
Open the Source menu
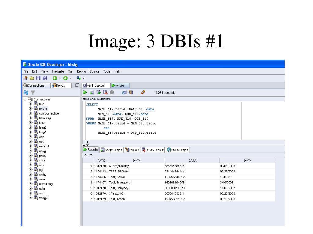coord(94,71)
